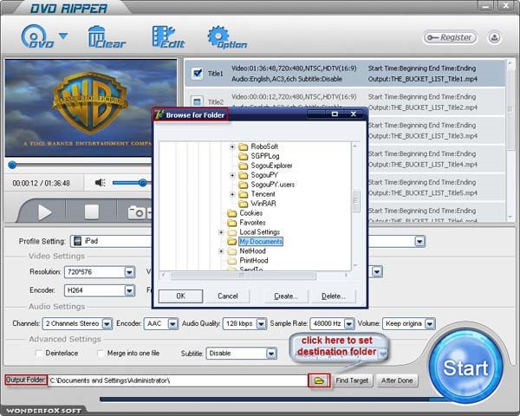Select the Favorites folder
Image resolution: width=520 pixels, height=416 pixels.
tap(252, 223)
